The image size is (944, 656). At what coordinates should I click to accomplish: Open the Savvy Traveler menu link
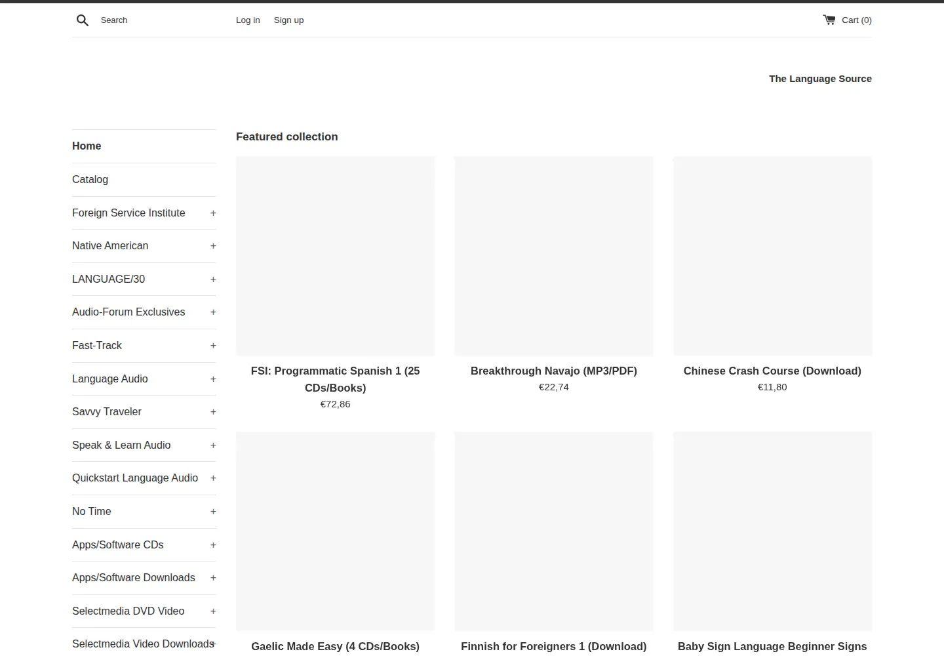coord(107,412)
